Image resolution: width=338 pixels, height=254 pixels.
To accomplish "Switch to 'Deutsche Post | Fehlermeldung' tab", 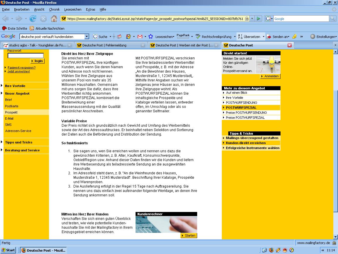I will coord(104,45).
